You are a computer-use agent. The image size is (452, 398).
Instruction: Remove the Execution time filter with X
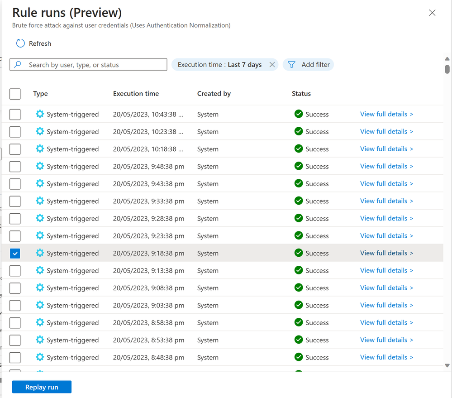coord(272,65)
